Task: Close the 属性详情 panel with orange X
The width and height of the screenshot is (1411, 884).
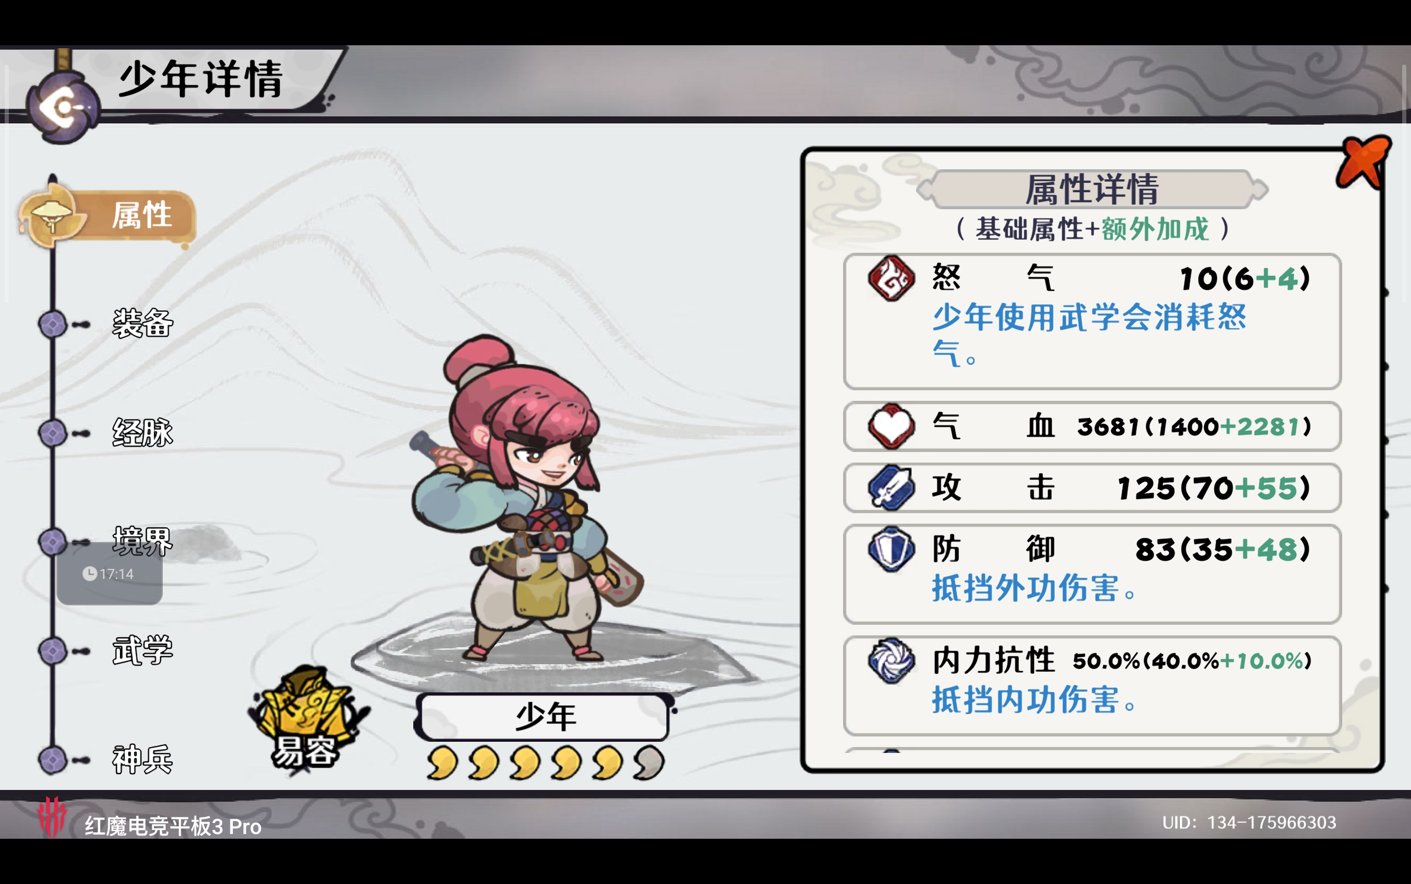Action: pyautogui.click(x=1363, y=162)
